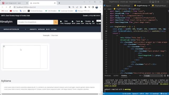Open the cart icon link
Image resolution: width=169 pixels, height=95 pixels.
93,22
